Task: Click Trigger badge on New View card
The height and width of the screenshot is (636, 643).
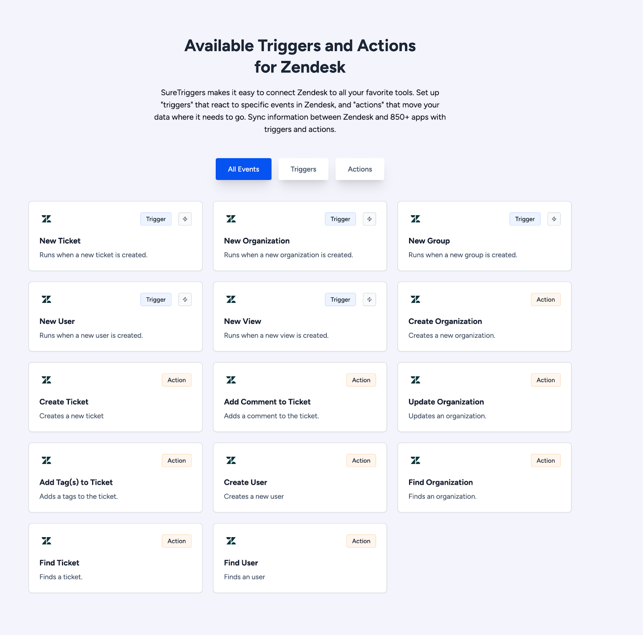Action: pos(340,300)
